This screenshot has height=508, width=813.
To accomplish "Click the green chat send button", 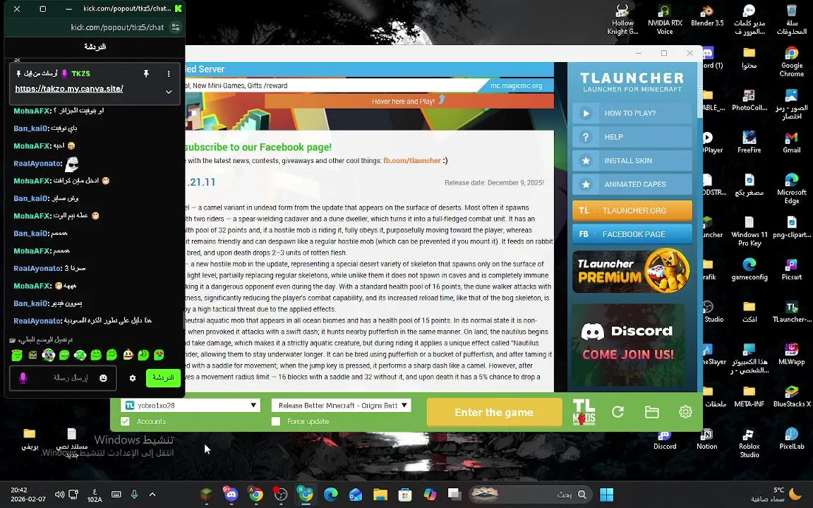I will (163, 378).
